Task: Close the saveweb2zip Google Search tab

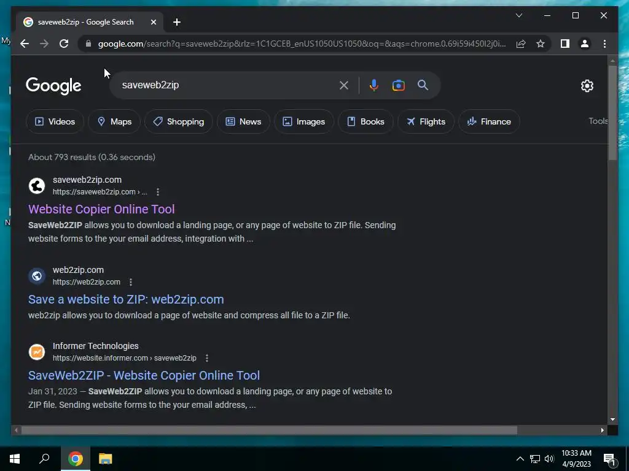Action: point(153,22)
